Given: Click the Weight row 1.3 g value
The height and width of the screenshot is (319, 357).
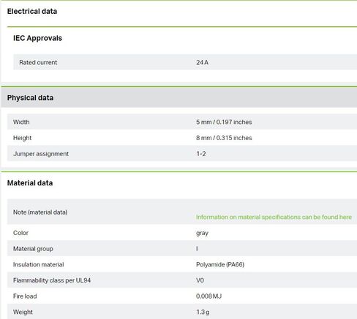Looking at the screenshot, I should [203, 312].
